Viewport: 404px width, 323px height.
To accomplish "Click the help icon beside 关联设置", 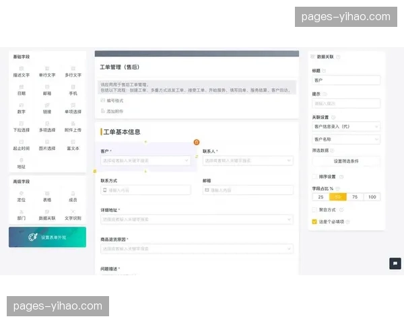I will (x=333, y=118).
